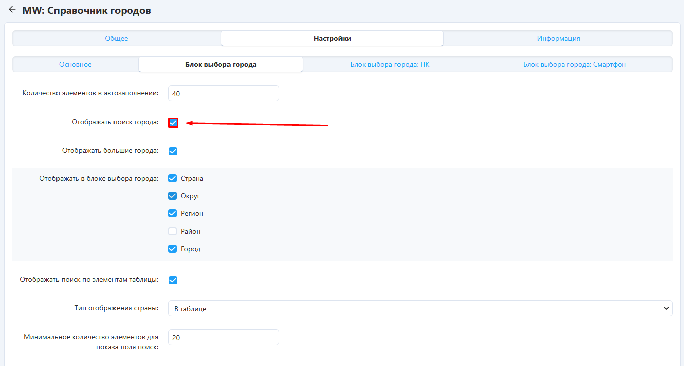
Task: Uncheck Отображать большие города
Action: click(173, 151)
